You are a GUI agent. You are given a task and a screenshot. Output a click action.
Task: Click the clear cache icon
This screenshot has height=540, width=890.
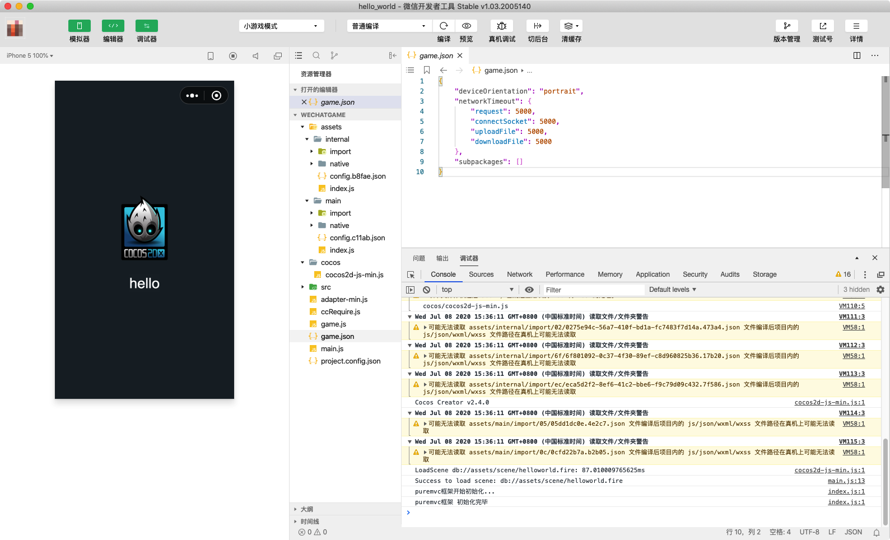point(571,26)
